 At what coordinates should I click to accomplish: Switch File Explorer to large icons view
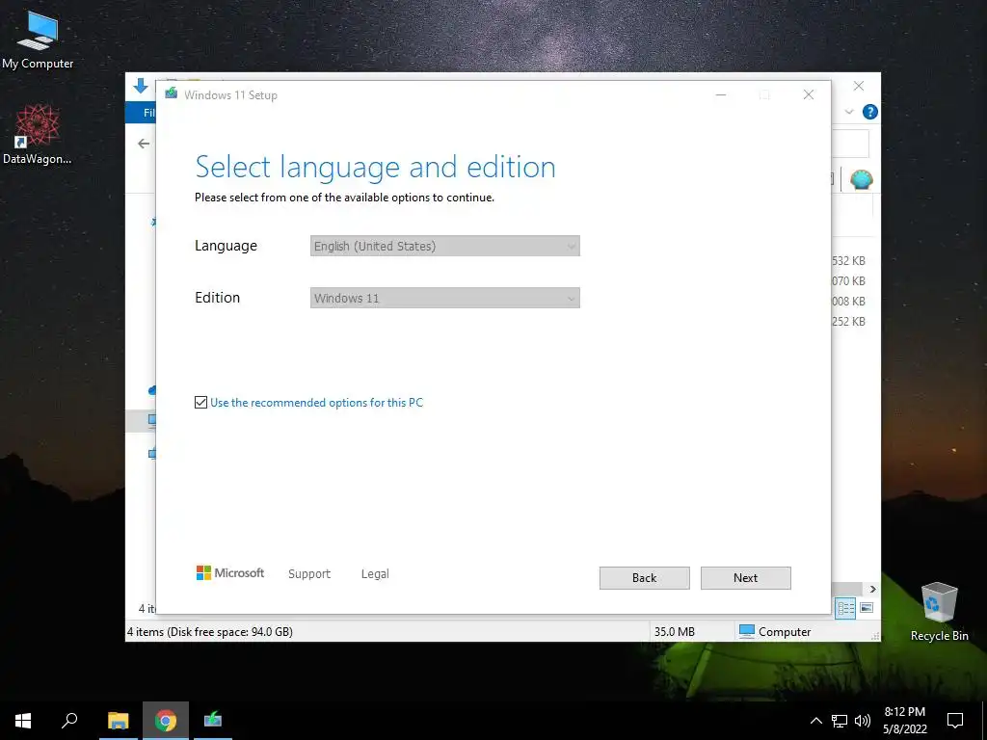tap(867, 608)
